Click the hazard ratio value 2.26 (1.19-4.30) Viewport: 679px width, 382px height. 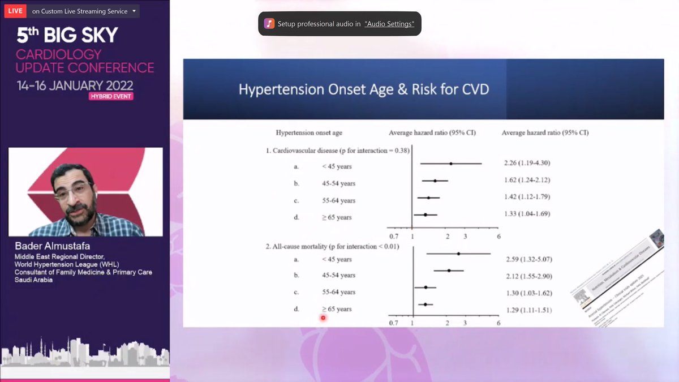point(527,163)
